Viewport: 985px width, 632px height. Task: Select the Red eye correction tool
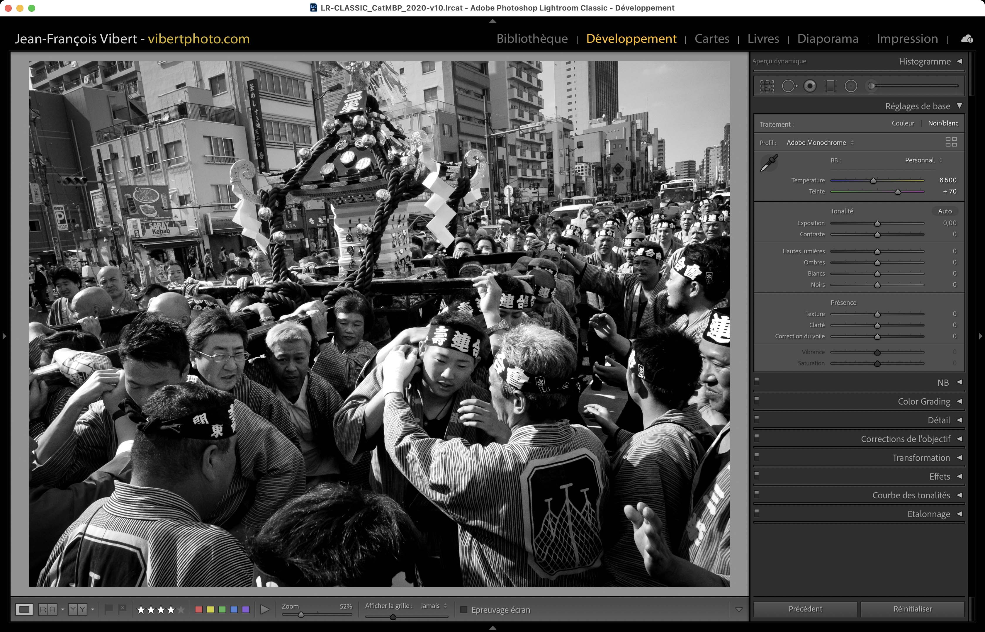810,86
